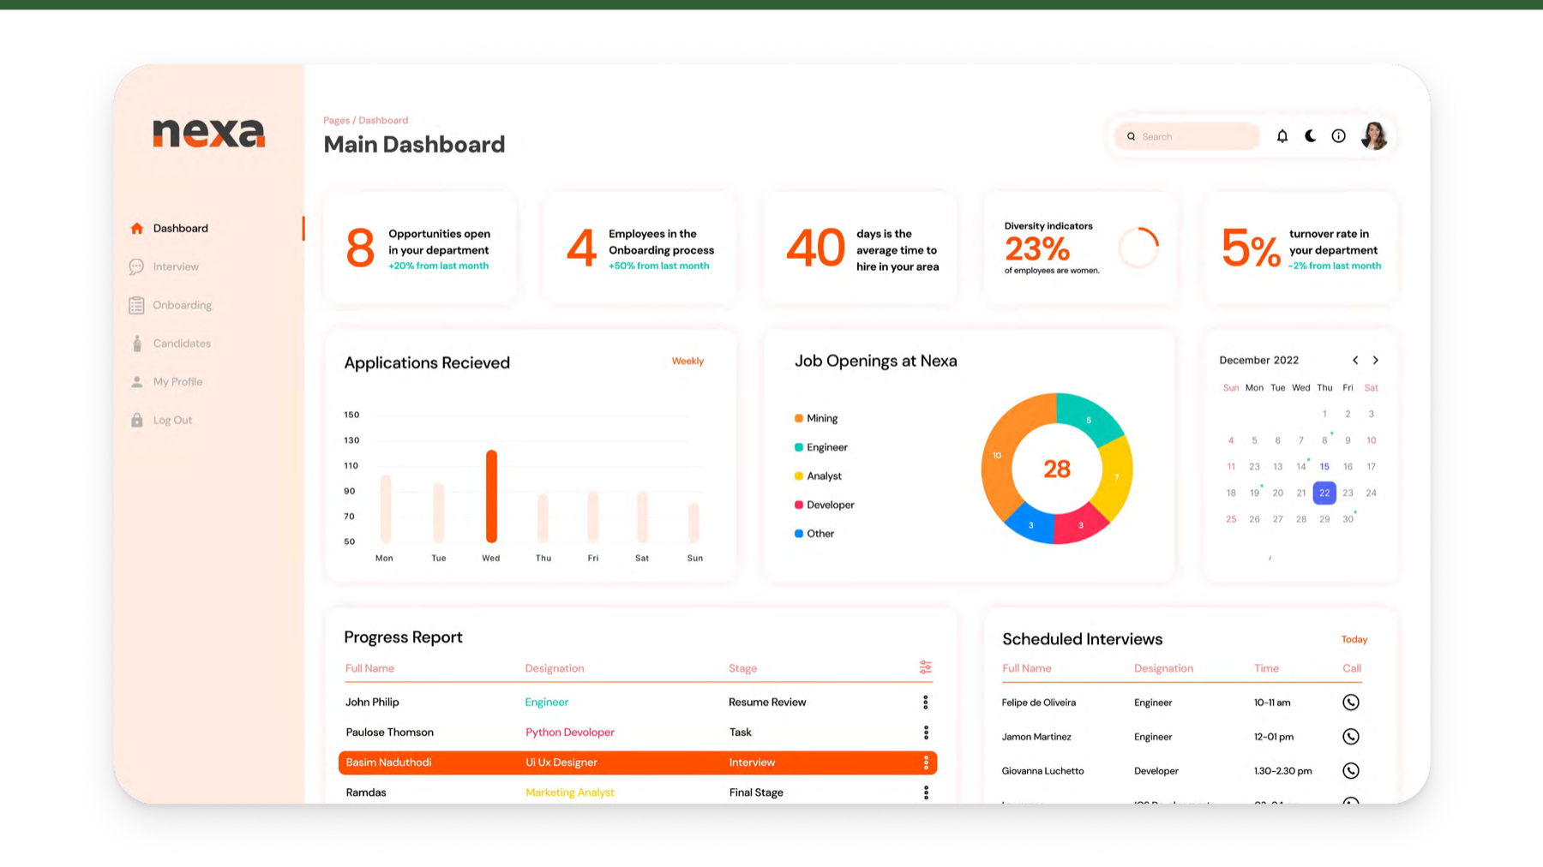1543x867 pixels.
Task: Call Felipe de Oliveira phone icon
Action: pos(1351,703)
